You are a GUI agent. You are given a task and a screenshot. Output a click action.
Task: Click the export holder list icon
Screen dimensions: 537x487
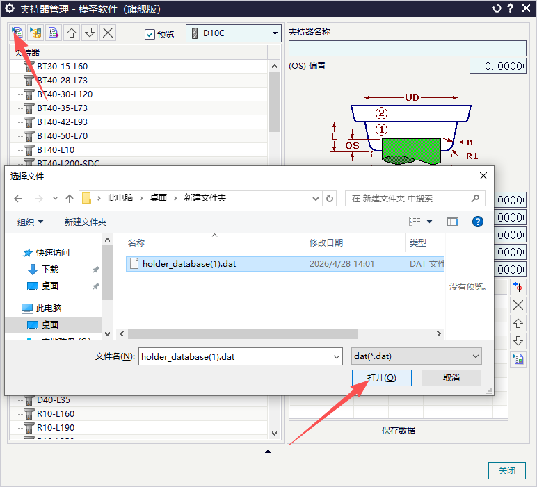[54, 33]
